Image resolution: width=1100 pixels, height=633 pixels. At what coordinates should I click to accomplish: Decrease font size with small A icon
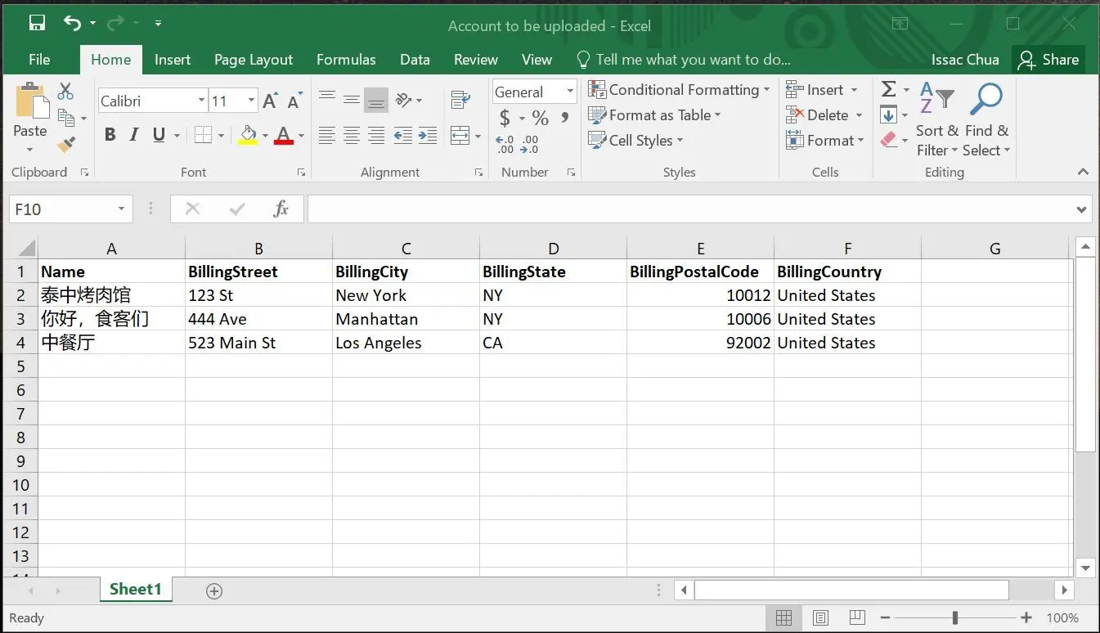point(294,101)
